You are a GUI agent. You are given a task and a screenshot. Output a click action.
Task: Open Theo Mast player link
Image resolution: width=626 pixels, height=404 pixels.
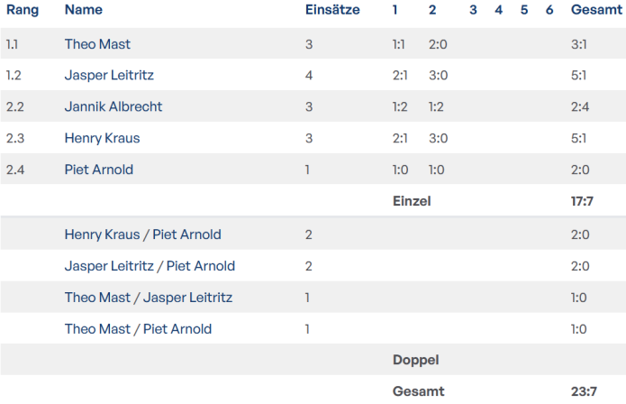click(97, 44)
